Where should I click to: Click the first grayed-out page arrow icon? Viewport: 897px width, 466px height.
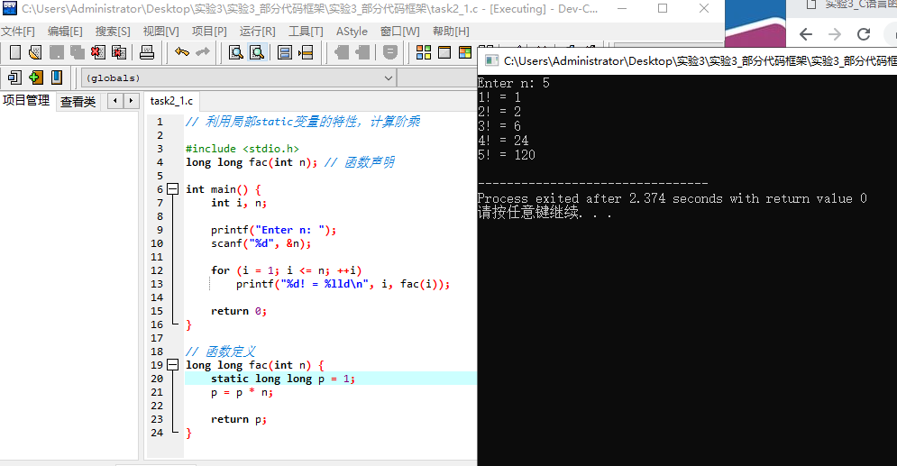(x=342, y=52)
